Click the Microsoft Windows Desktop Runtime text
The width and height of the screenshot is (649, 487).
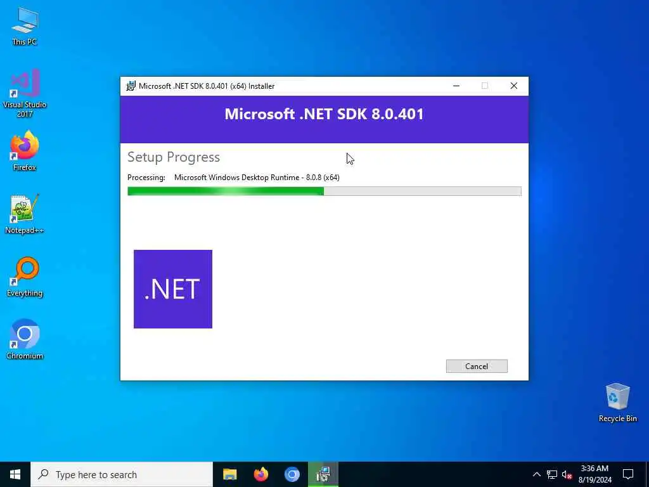tap(257, 178)
